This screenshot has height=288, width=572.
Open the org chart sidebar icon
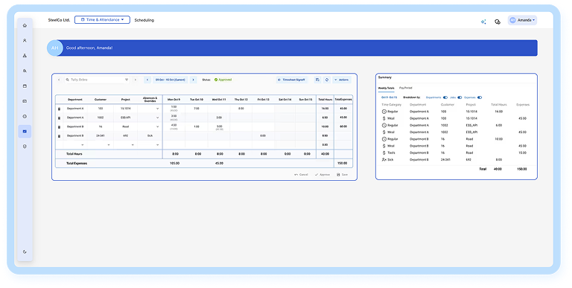coord(25,56)
